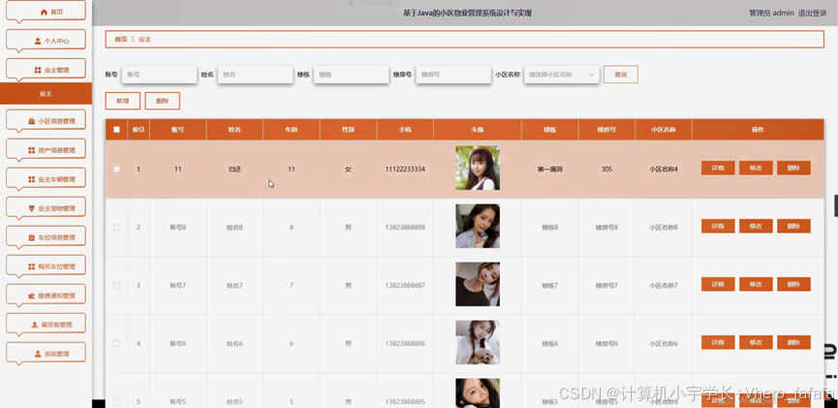The image size is (838, 408).
Task: Check the checkbox for row 账号8
Action: click(x=116, y=228)
